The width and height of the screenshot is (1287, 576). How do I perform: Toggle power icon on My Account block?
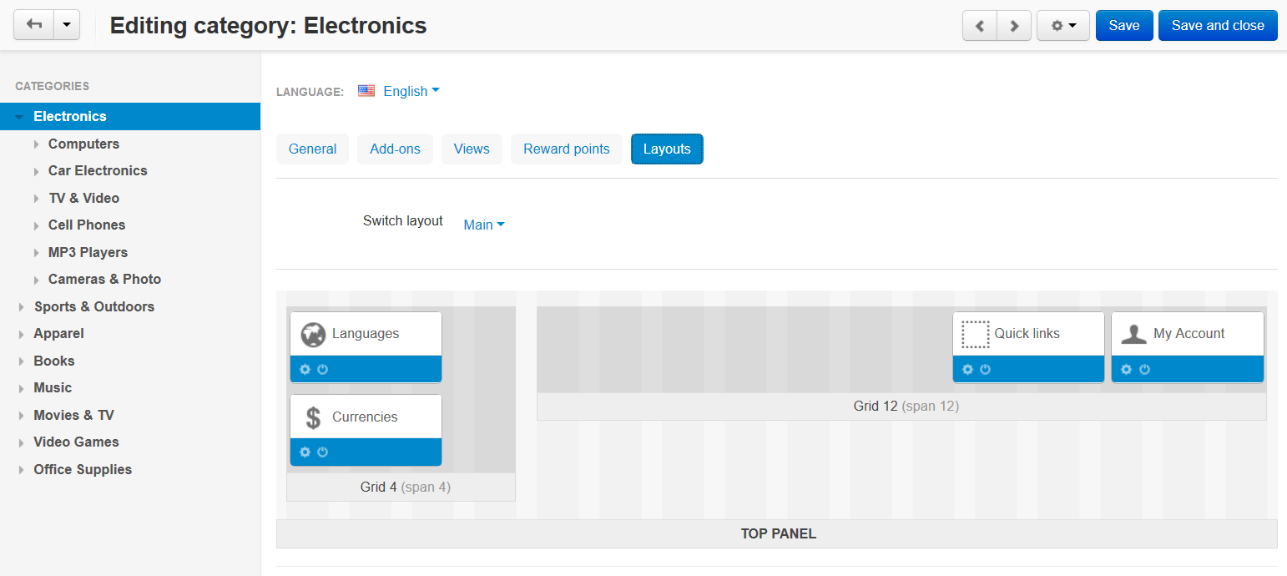(x=1144, y=369)
